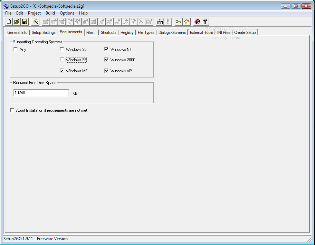Switch to the External Tools tab
Image resolution: width=315 pixels, height=245 pixels.
click(x=201, y=33)
